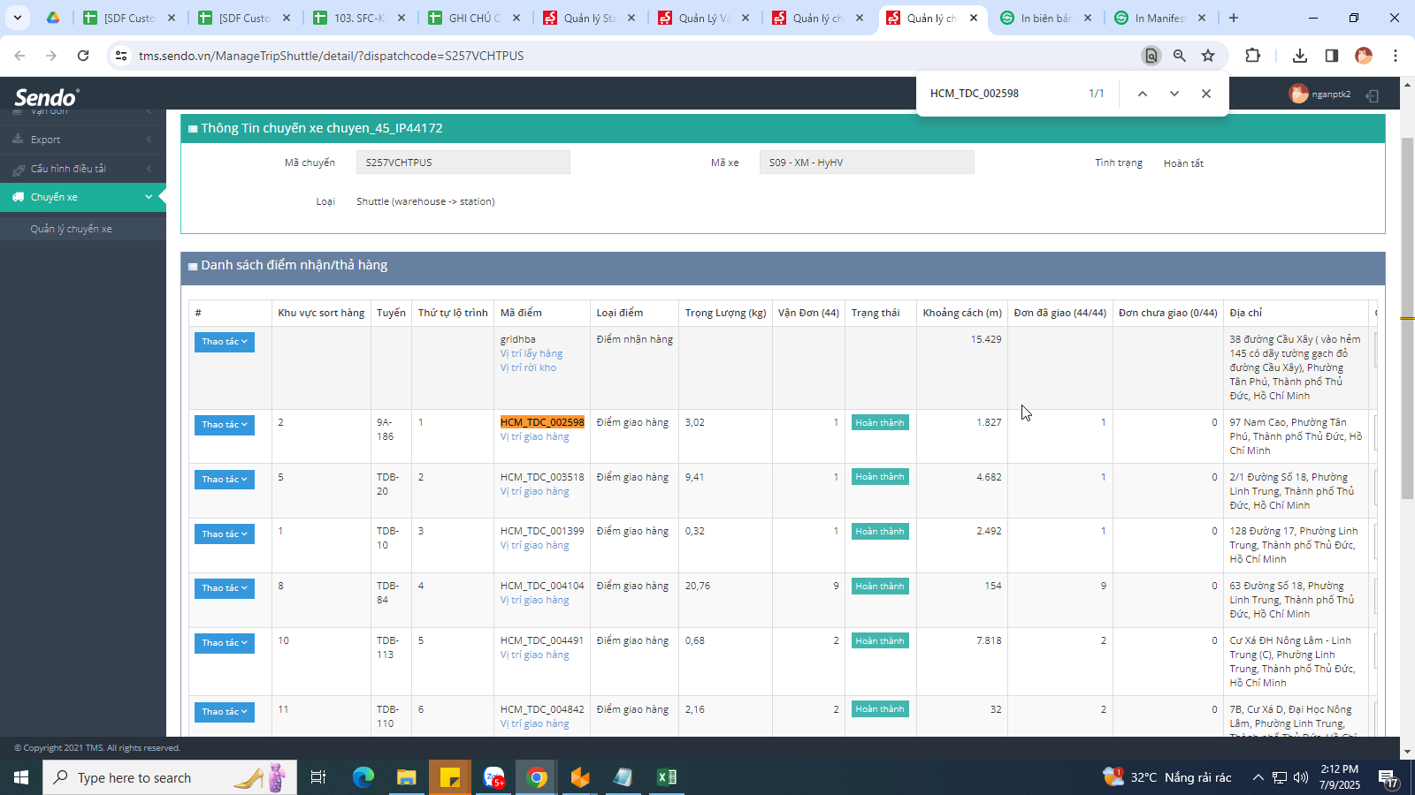Screen dimensions: 1415x795
Task: Reload the page with refresh icon
Action: [83, 56]
